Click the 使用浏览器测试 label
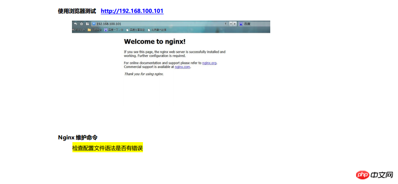The width and height of the screenshot is (398, 184). pos(77,11)
